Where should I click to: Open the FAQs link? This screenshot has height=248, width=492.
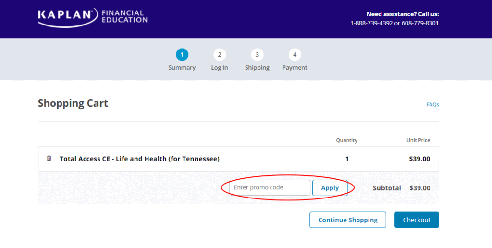pyautogui.click(x=432, y=104)
